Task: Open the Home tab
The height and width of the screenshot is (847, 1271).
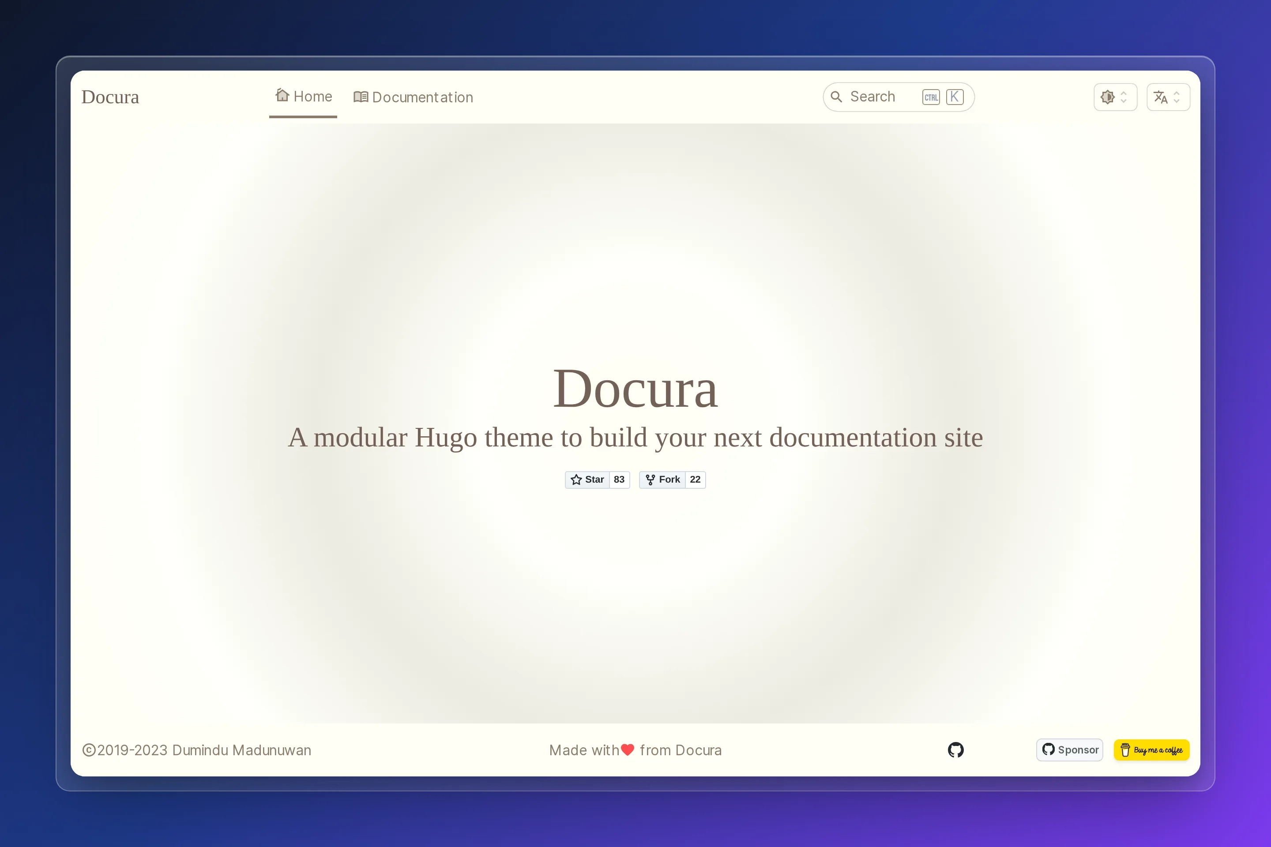Action: pyautogui.click(x=303, y=97)
